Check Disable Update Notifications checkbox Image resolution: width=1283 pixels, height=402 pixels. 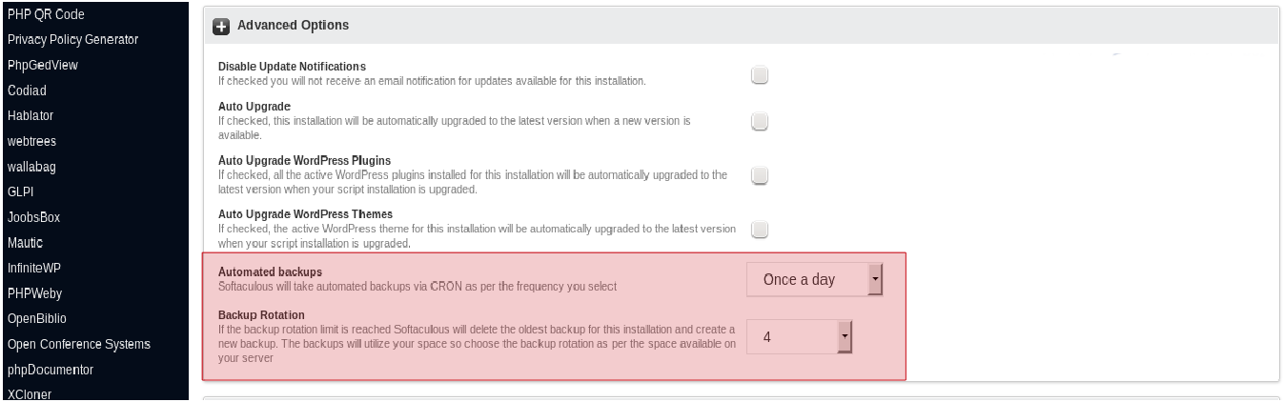760,75
